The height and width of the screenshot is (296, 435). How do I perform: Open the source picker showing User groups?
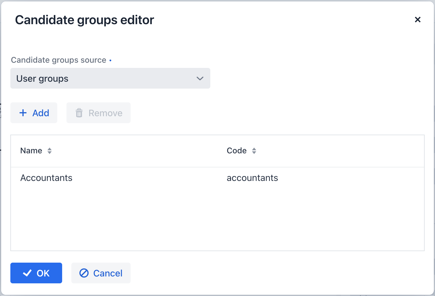tap(110, 78)
